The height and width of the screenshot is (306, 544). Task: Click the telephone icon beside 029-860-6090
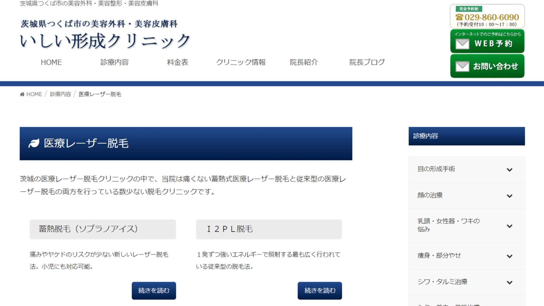459,17
